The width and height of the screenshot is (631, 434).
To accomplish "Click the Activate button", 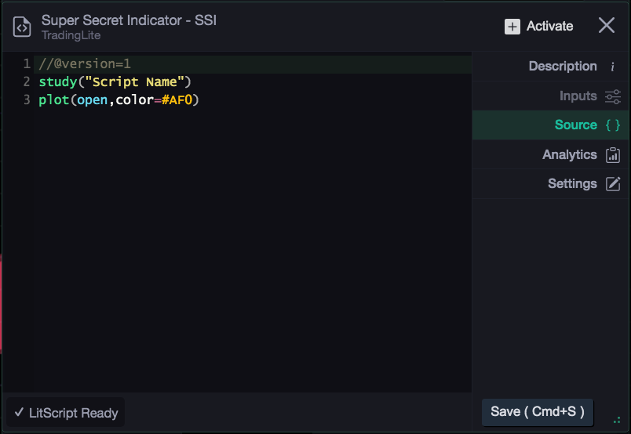I will click(x=539, y=27).
